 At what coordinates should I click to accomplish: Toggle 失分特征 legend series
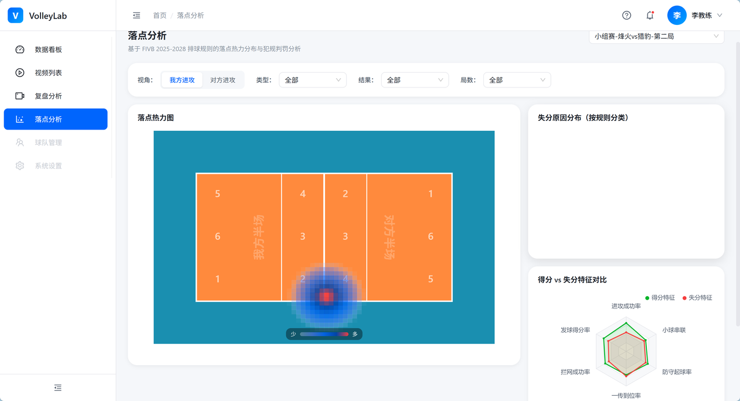[697, 297]
